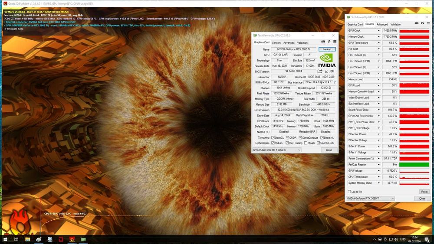Click refresh icon in Graphics Card GPU-Z window

pyautogui.click(x=329, y=42)
